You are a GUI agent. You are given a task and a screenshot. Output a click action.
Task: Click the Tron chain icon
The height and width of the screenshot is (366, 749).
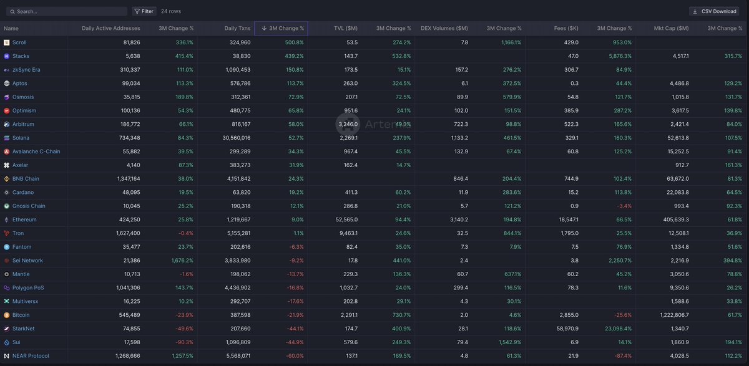pos(7,233)
